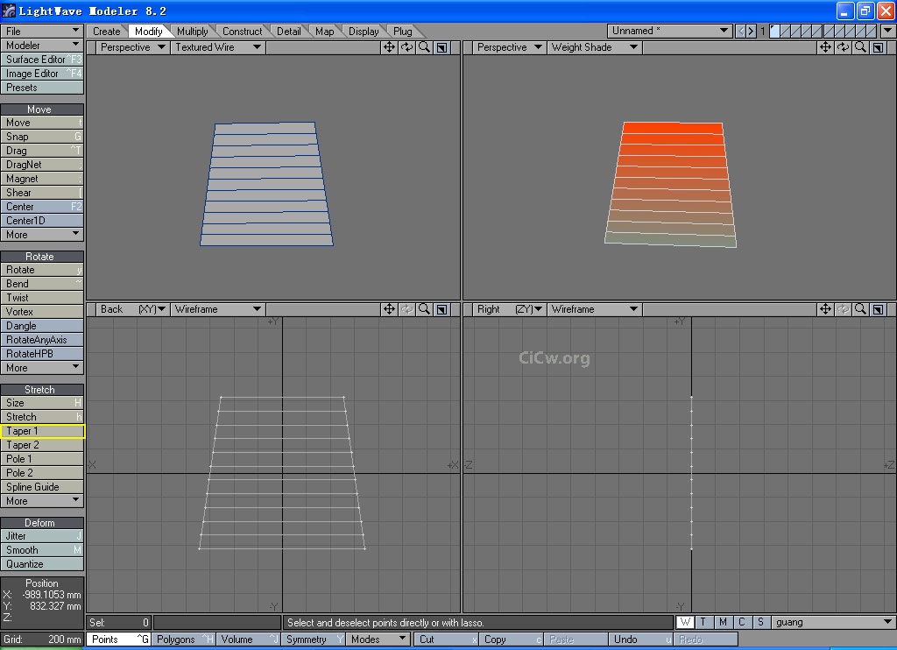The image size is (897, 650).
Task: Click the pan icon in top-left Perspective viewport
Action: (389, 47)
